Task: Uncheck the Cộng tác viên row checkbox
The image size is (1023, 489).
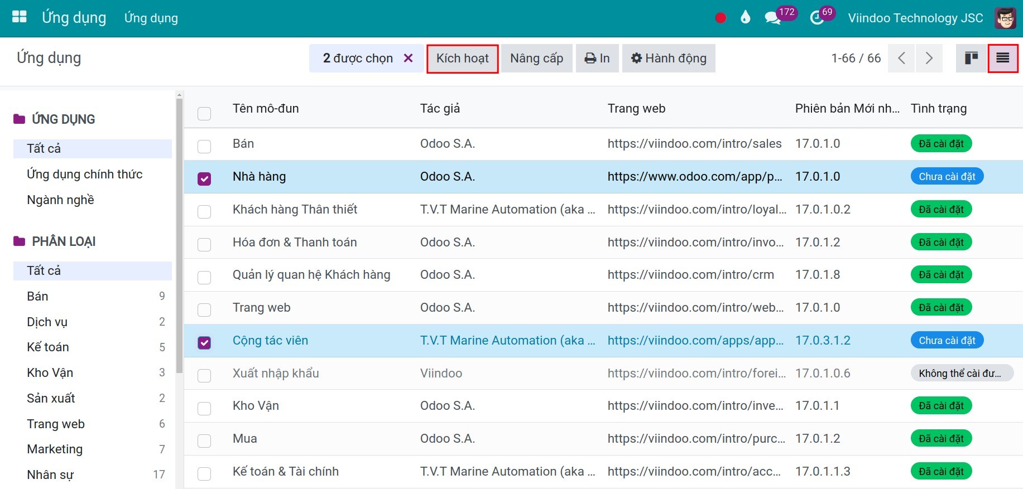Action: click(204, 342)
